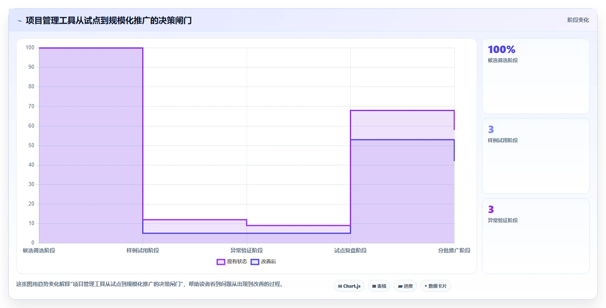Click the 进度 tag pill
The image size is (606, 308).
coord(405,286)
